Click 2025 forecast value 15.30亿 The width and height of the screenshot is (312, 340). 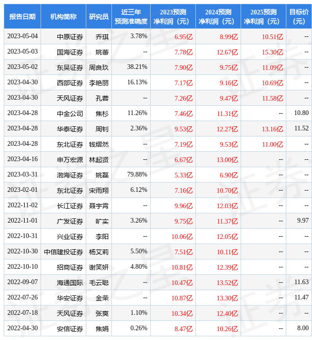coord(272,52)
